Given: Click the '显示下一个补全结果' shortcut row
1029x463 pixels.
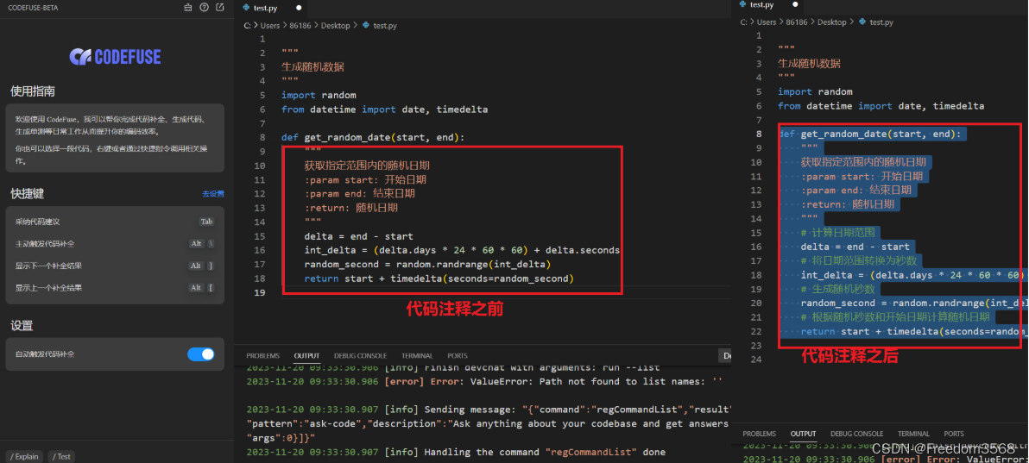Looking at the screenshot, I should [x=115, y=266].
